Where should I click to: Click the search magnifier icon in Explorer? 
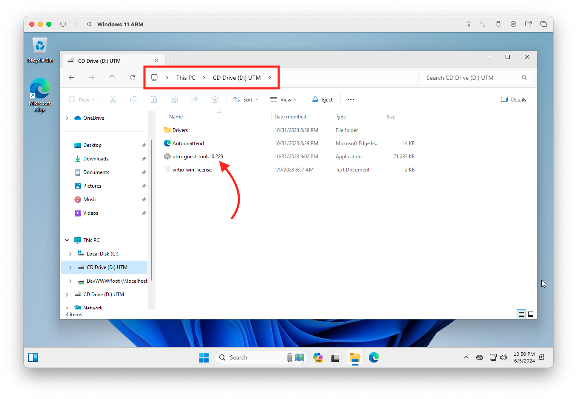coord(524,78)
